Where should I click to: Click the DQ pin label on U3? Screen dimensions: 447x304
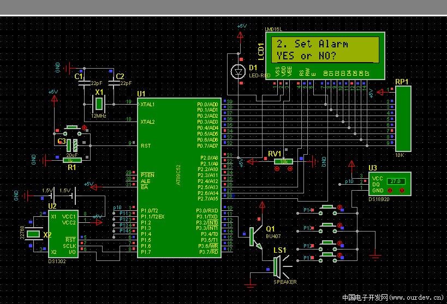coord(376,185)
